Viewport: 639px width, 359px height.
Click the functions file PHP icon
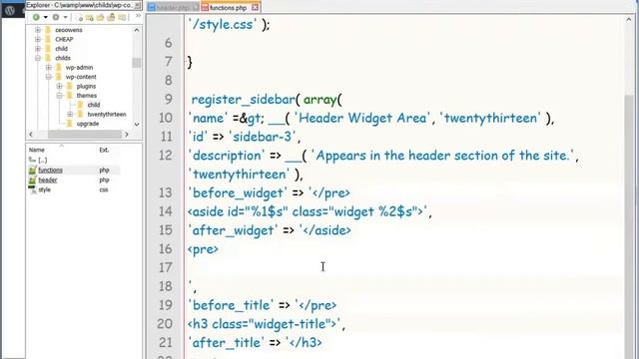[32, 171]
